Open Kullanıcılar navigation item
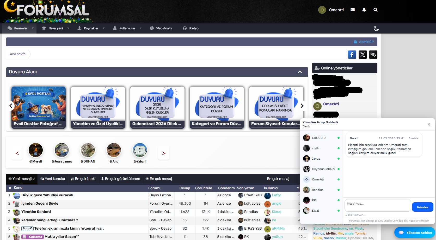The image size is (436, 240). pos(124,28)
